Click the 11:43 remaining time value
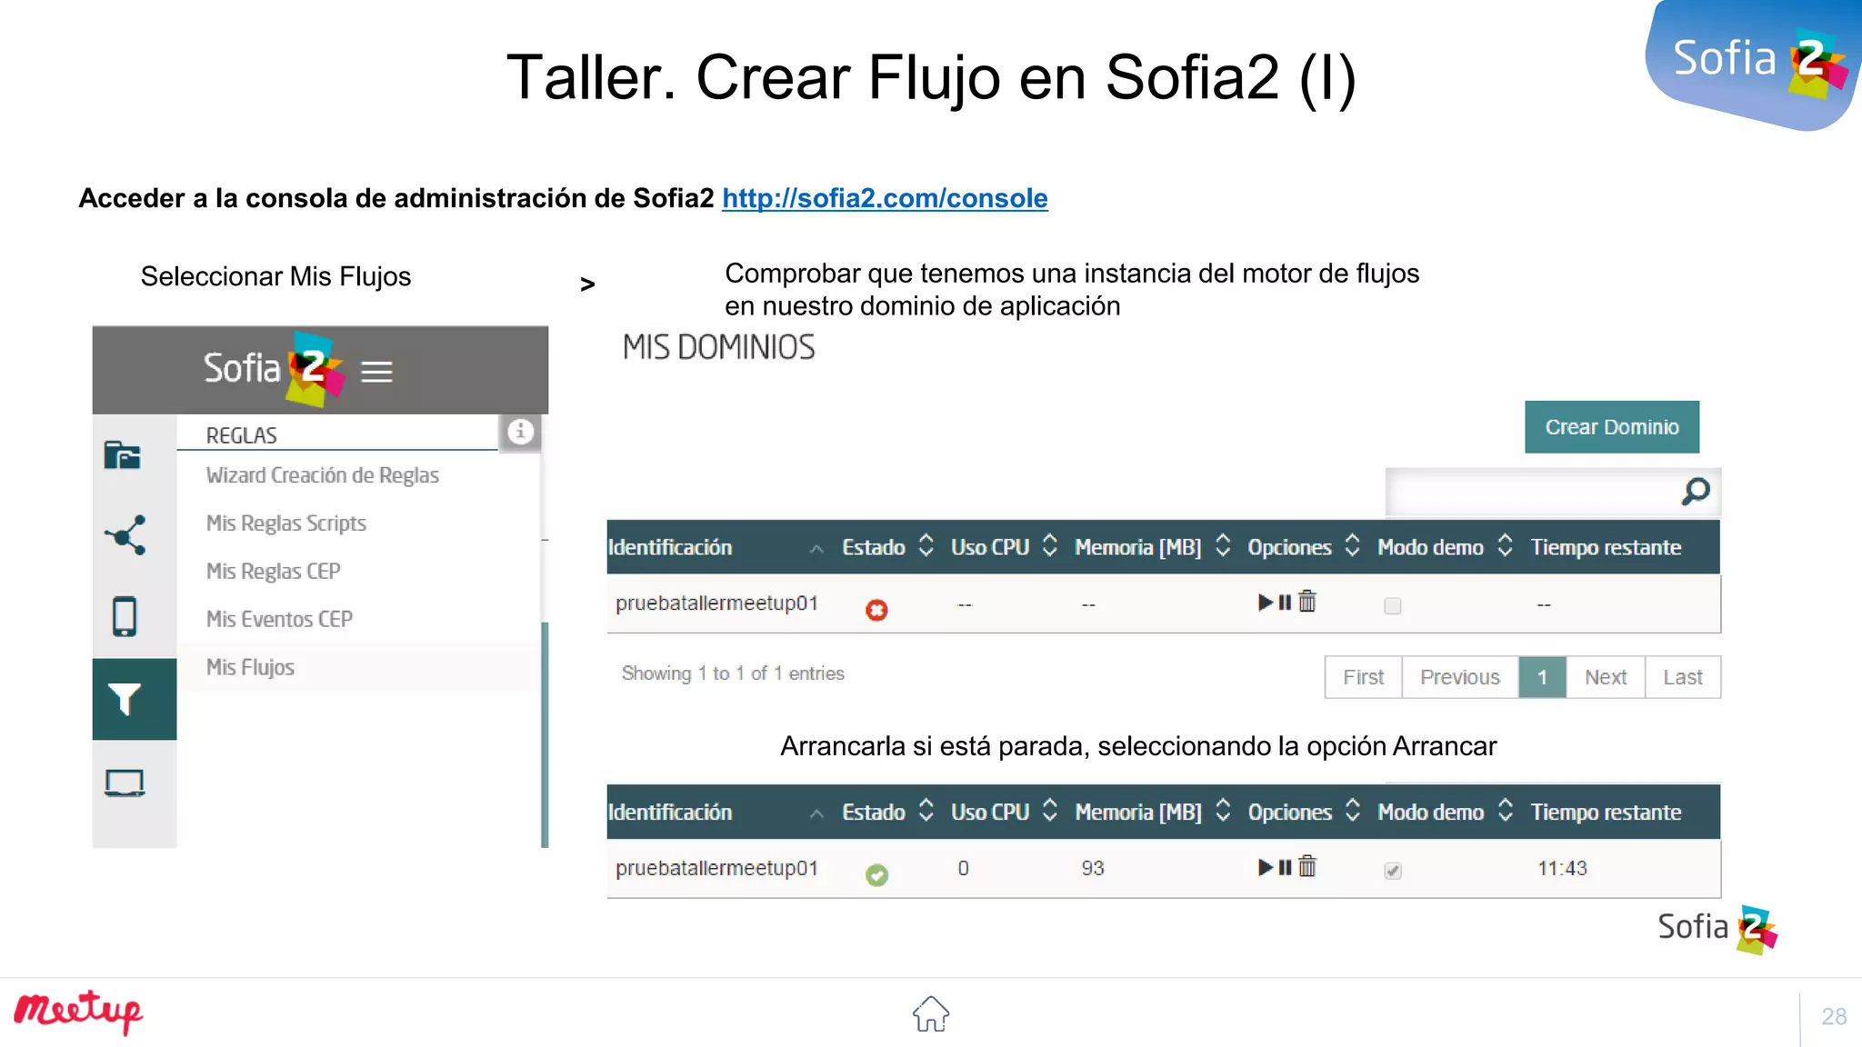The image size is (1862, 1047). 1562,868
